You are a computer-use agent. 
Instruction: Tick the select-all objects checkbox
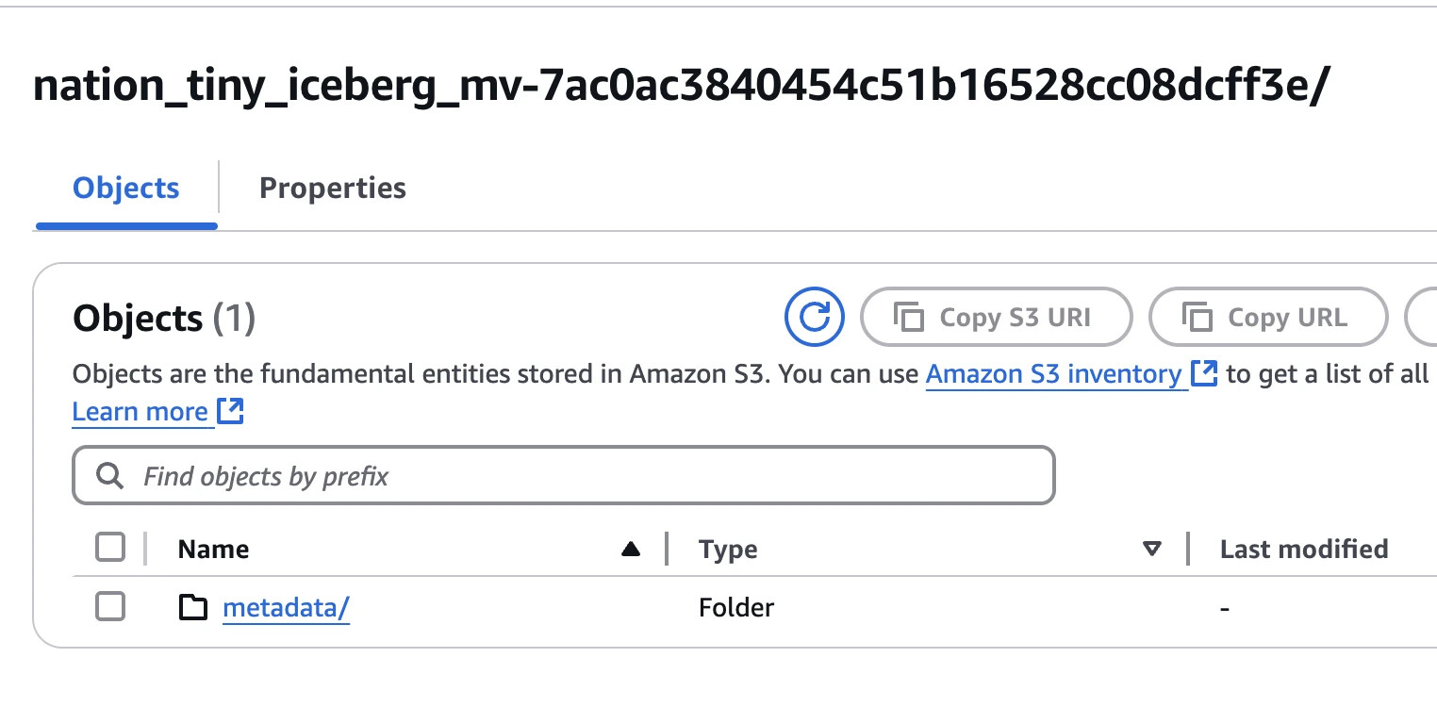point(110,548)
